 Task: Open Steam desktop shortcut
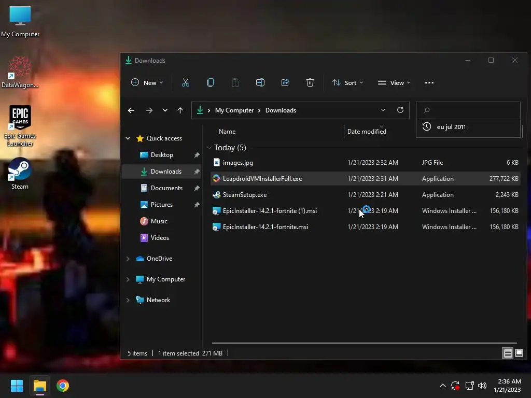click(20, 174)
